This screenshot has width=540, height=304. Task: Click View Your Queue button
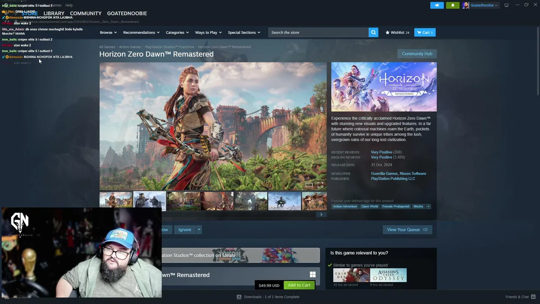(x=407, y=230)
